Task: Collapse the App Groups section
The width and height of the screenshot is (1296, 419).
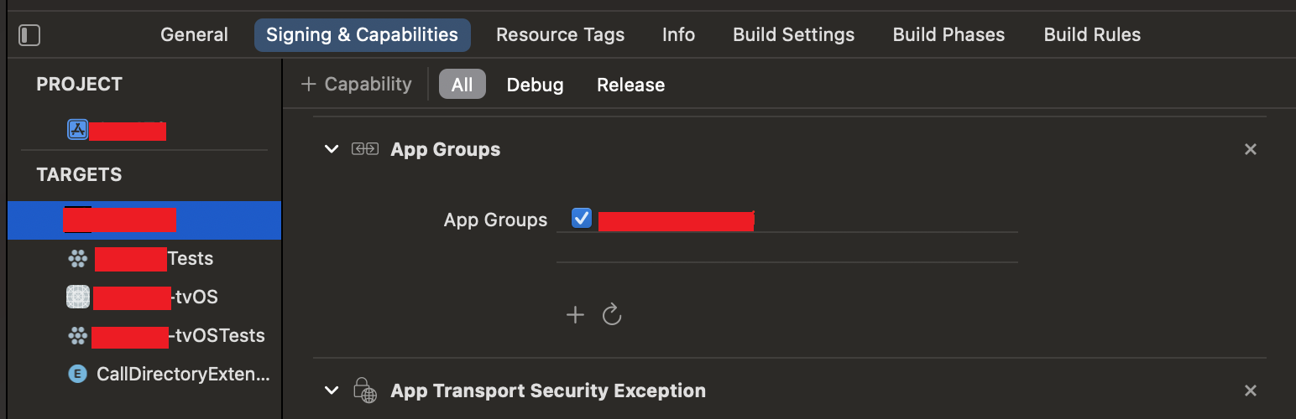Action: (332, 149)
